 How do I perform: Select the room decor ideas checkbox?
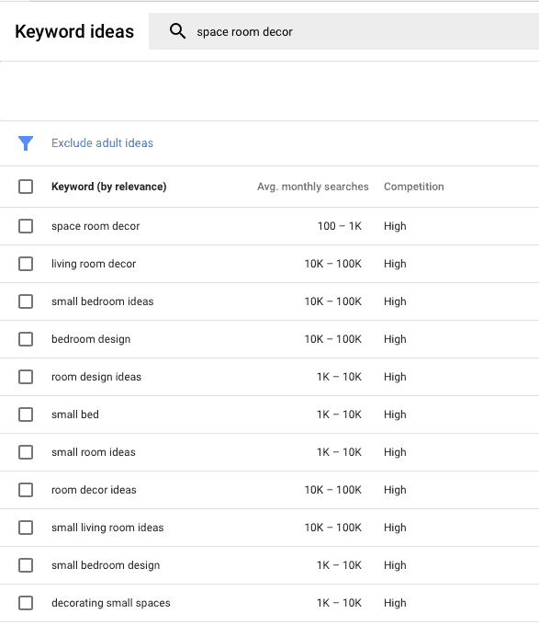tap(26, 490)
